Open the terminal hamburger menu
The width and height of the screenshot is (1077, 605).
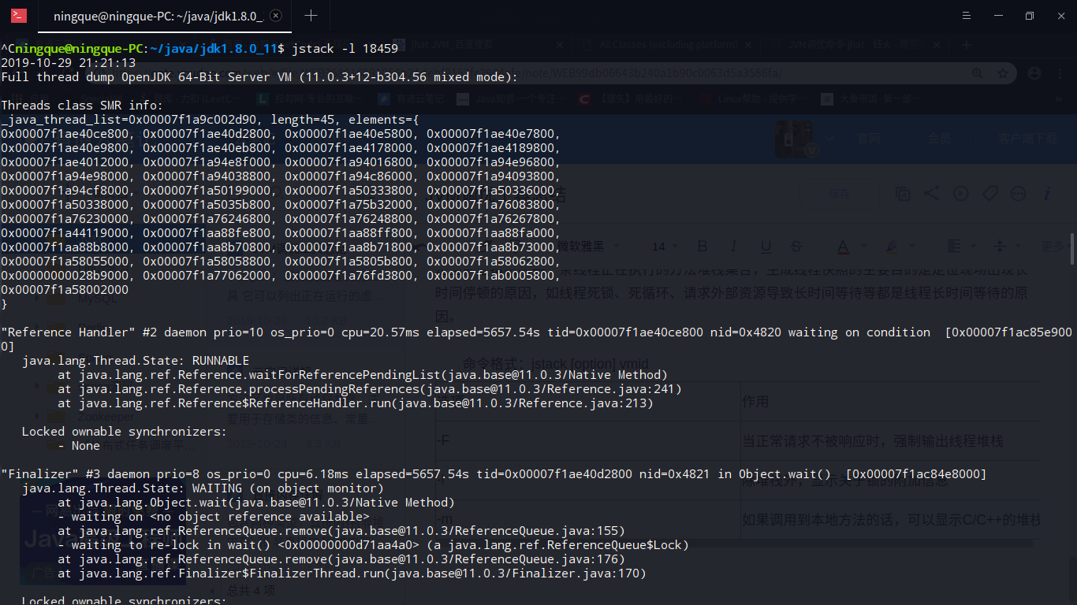pyautogui.click(x=967, y=16)
